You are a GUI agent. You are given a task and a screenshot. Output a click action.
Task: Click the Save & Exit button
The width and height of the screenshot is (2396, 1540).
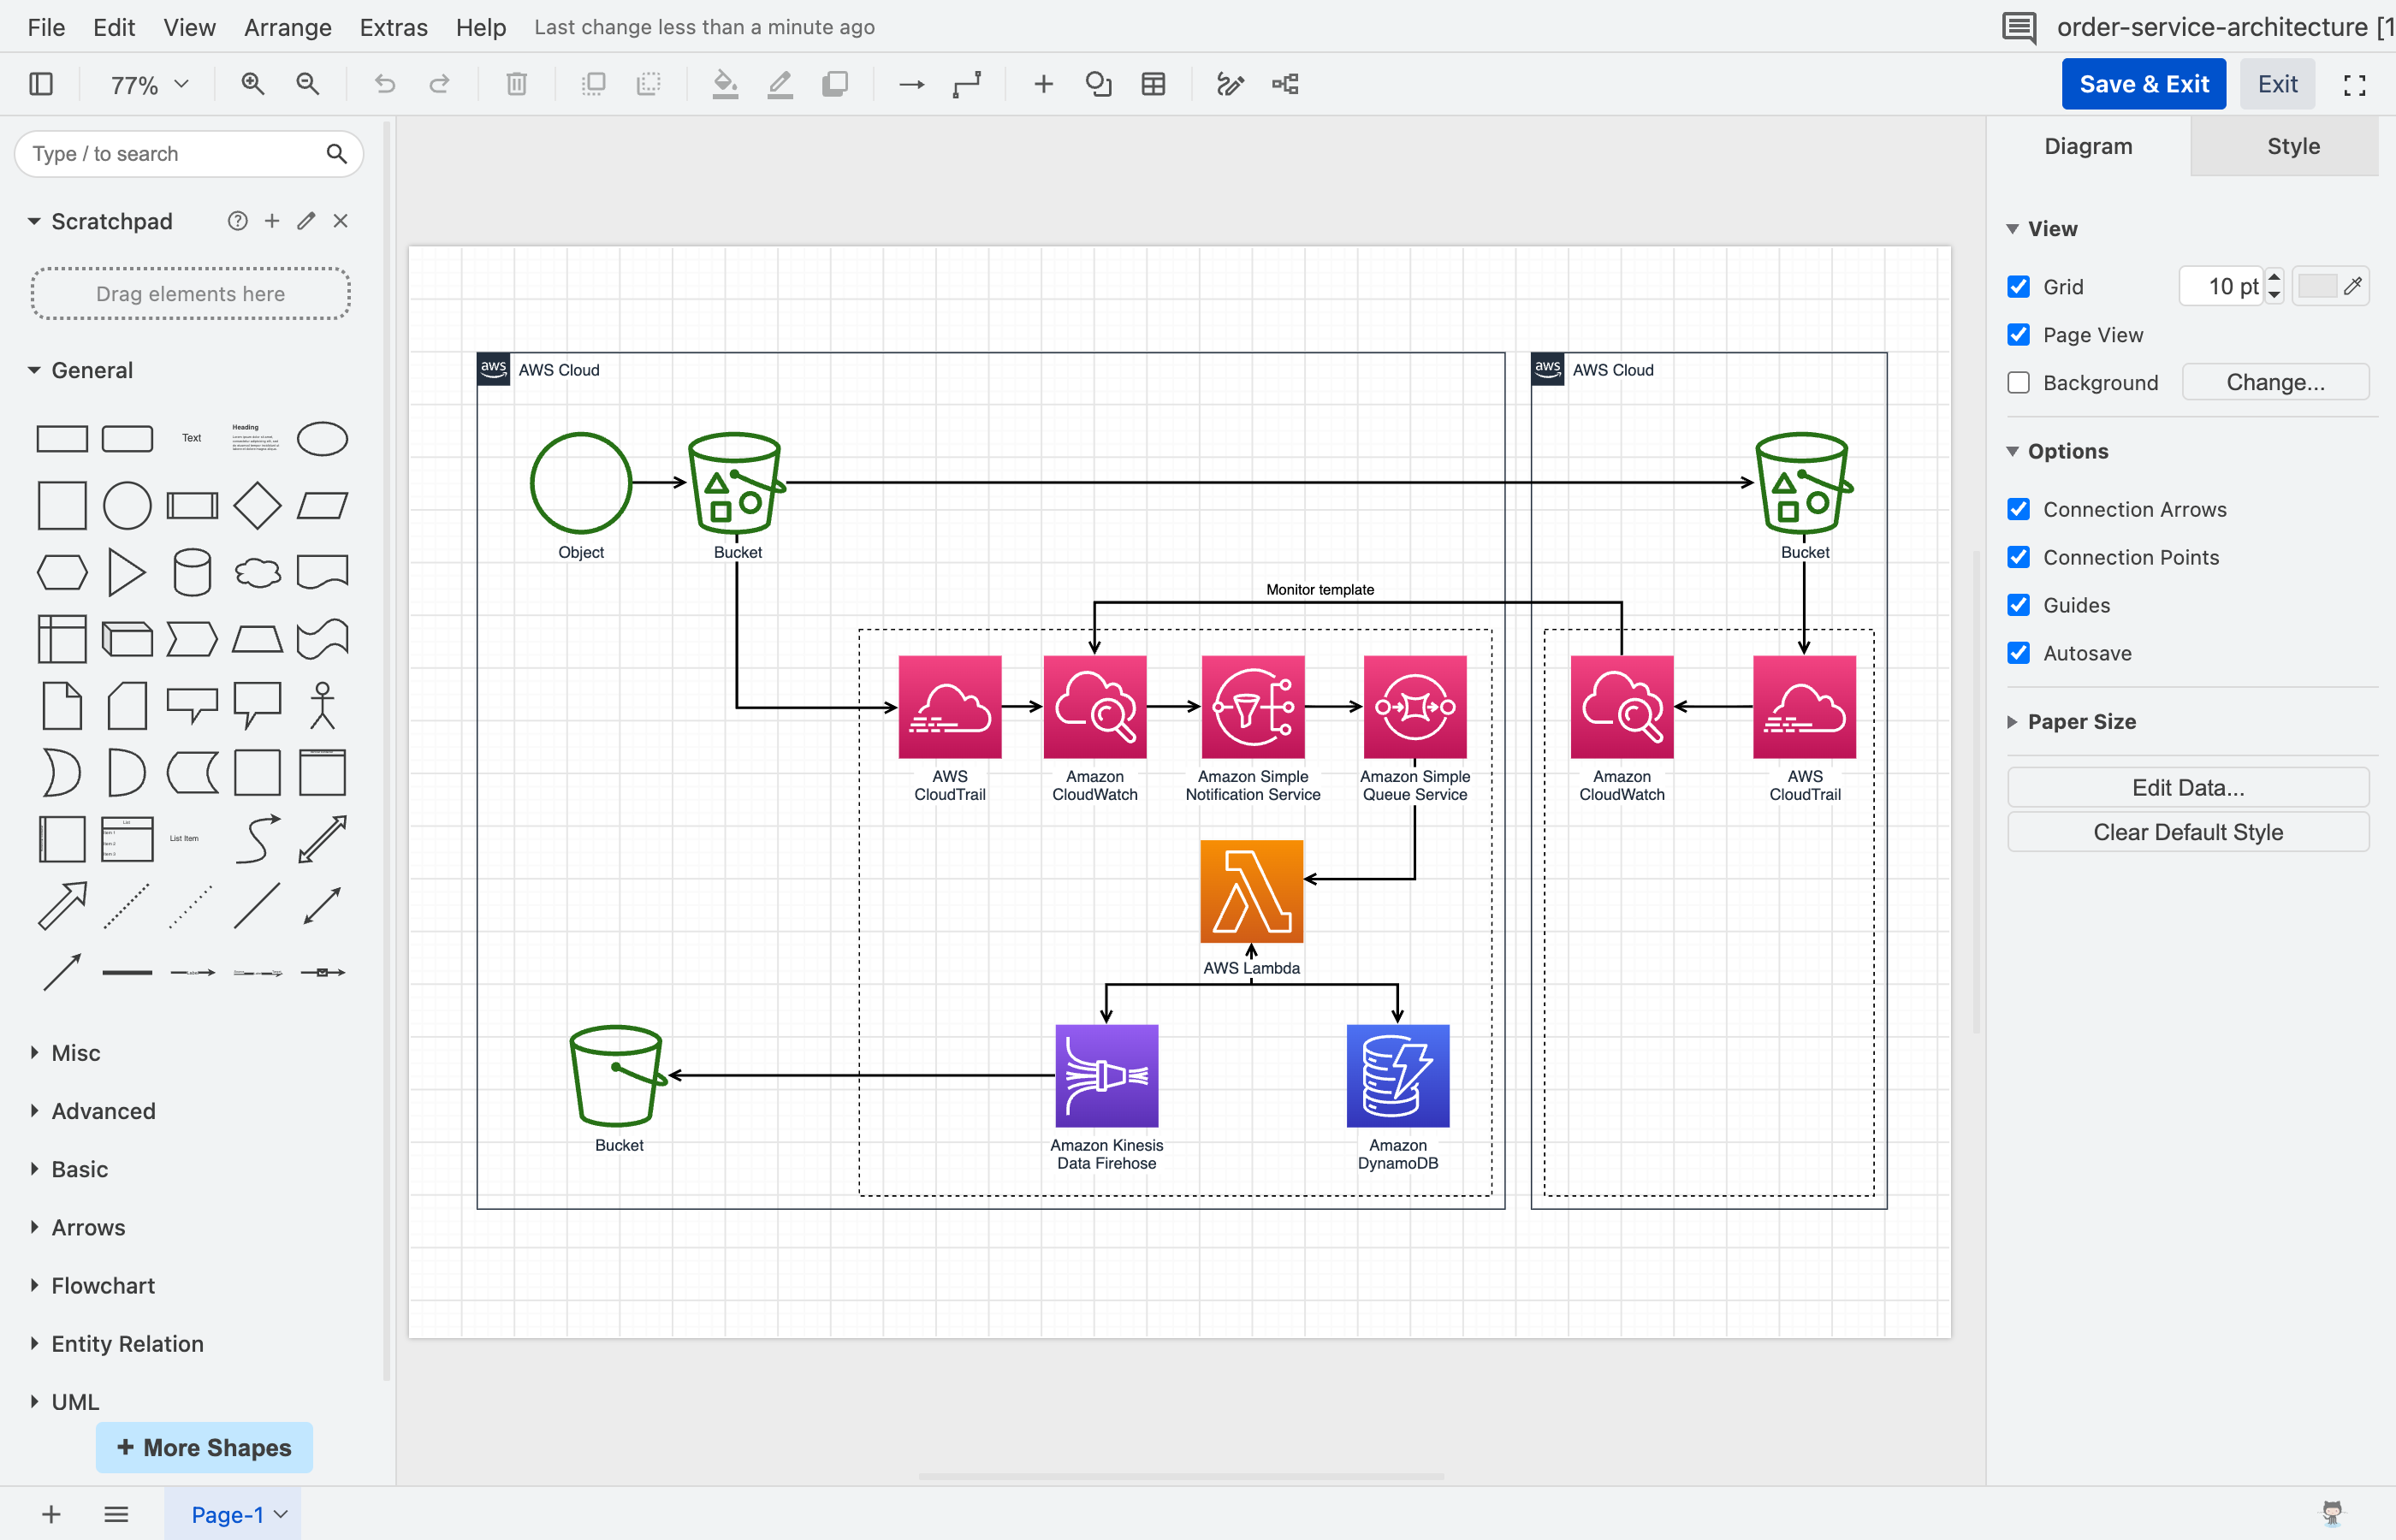(x=2143, y=84)
